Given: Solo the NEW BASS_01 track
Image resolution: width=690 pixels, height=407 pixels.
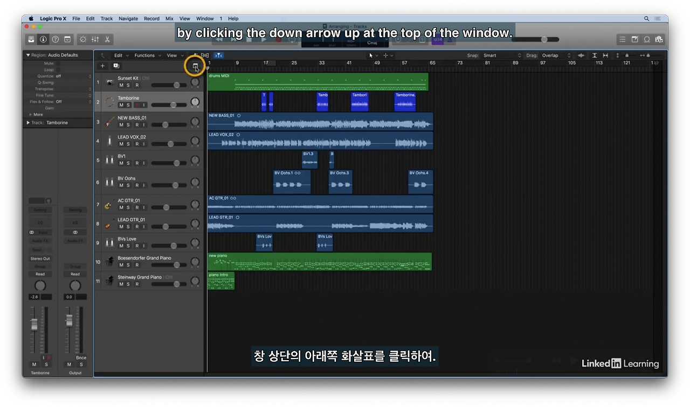Looking at the screenshot, I should [128, 125].
